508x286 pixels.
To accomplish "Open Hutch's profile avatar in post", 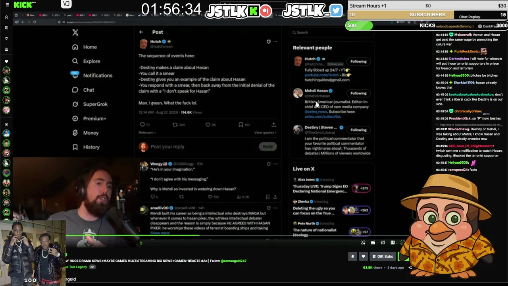I will [144, 44].
